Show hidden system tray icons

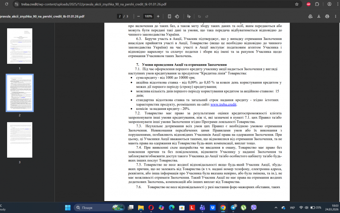coord(276,208)
